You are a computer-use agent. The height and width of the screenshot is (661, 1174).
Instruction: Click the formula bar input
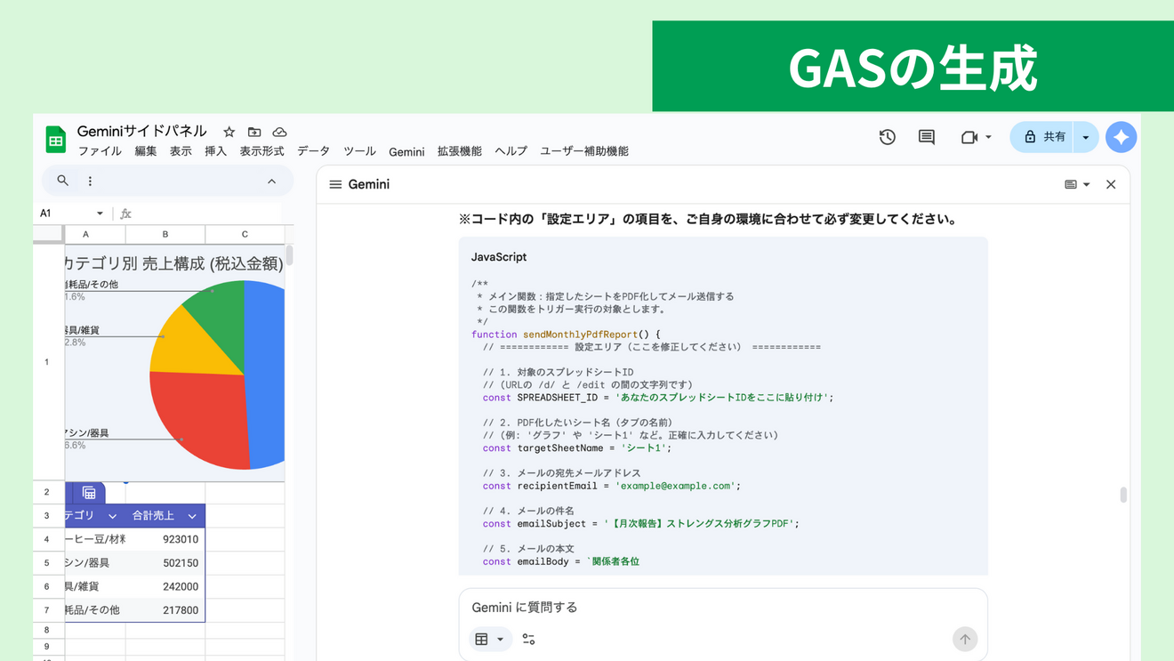pos(209,214)
